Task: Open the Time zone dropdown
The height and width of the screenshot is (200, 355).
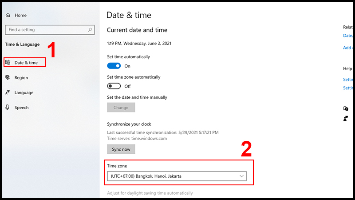Action: pyautogui.click(x=176, y=176)
